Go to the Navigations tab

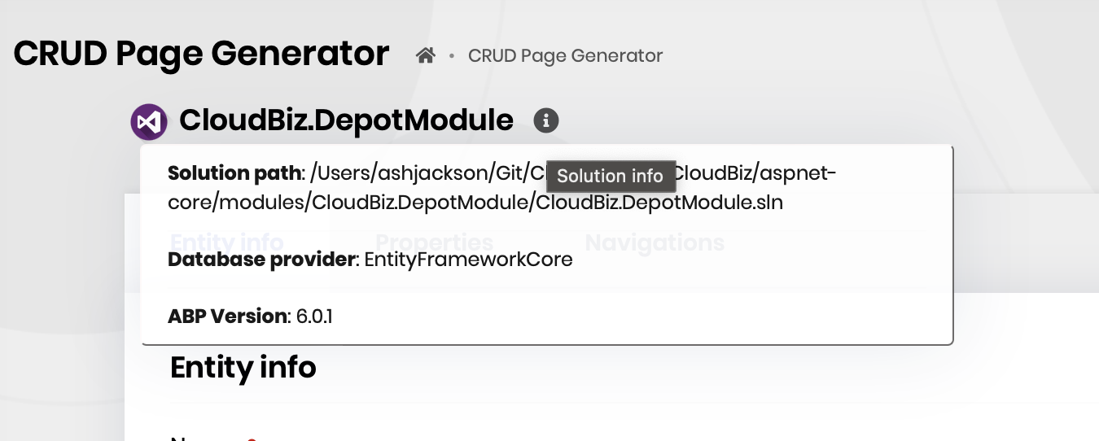[655, 242]
